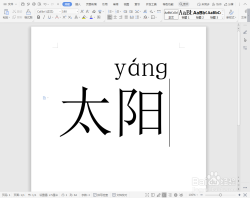Switch to the 引用 (References) tab
This screenshot has width=250, height=198.
(x=105, y=4)
